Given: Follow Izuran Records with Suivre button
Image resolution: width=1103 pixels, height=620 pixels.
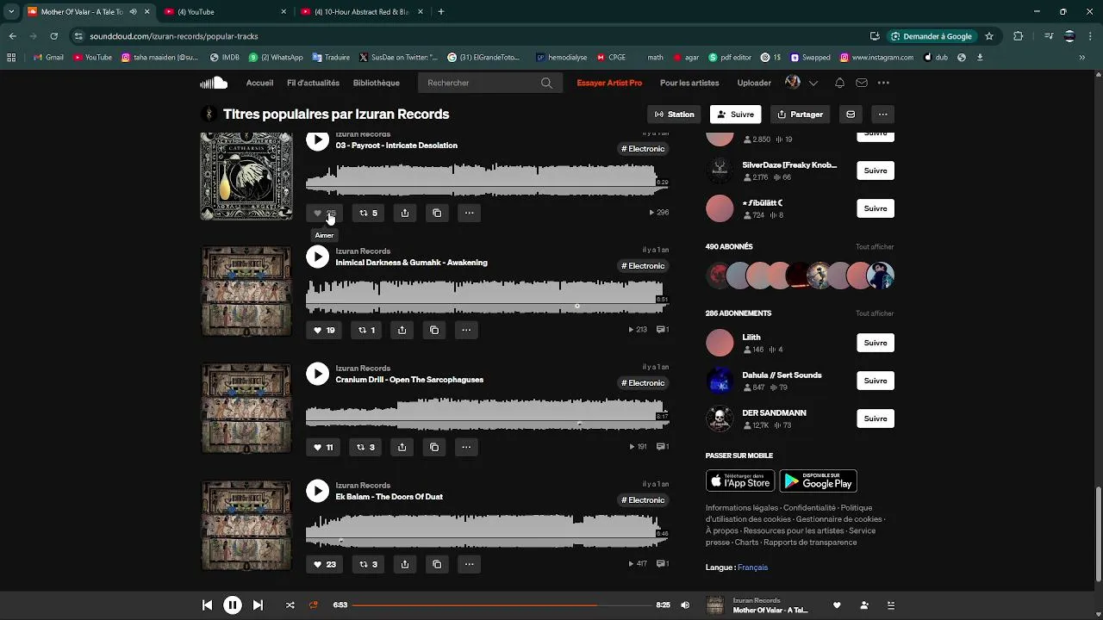Looking at the screenshot, I should pyautogui.click(x=735, y=115).
